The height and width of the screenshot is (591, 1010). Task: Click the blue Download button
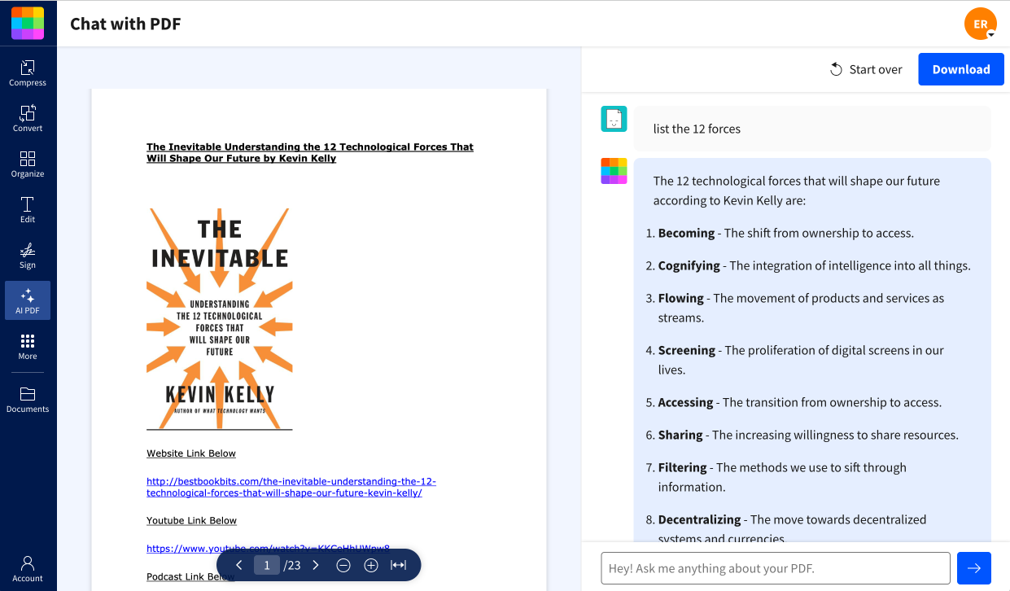pyautogui.click(x=961, y=69)
